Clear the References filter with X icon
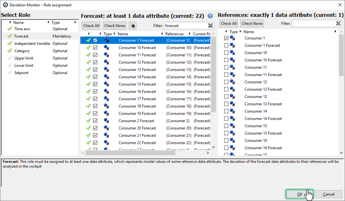Viewport: 345px width, 201px height. coord(338,23)
